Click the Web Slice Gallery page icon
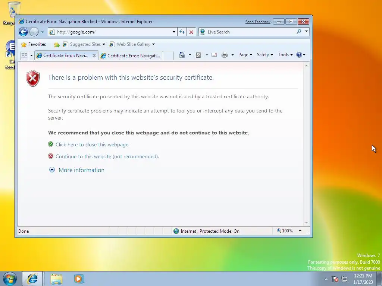The height and width of the screenshot is (286, 382). point(112,44)
